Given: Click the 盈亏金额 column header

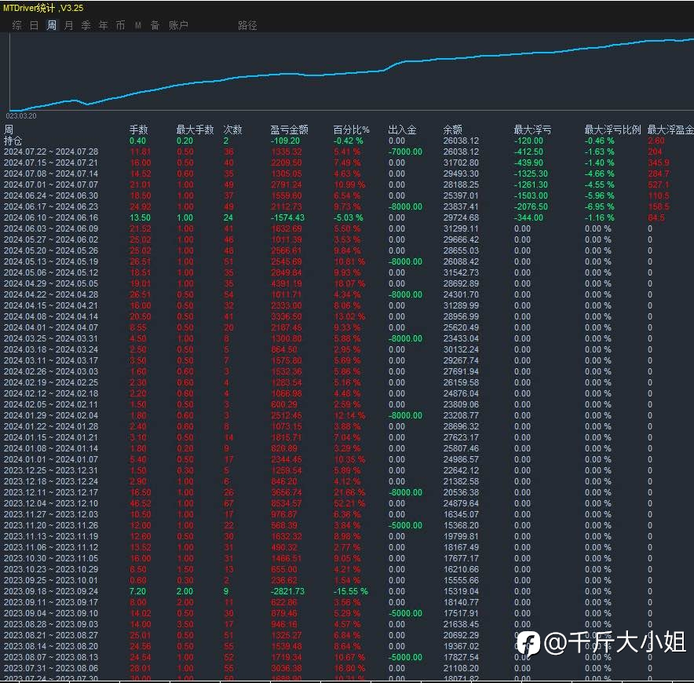Looking at the screenshot, I should 289,130.
